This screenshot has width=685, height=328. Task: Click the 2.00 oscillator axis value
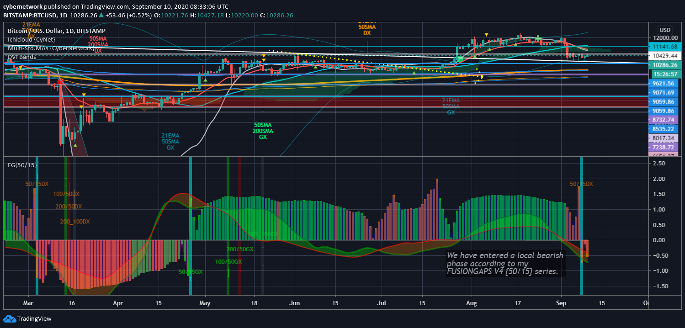tap(658, 179)
